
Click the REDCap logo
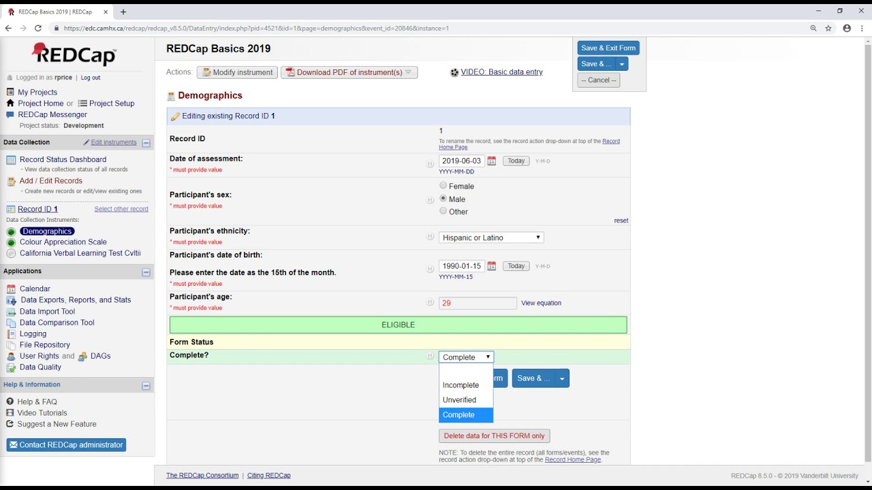coord(74,54)
